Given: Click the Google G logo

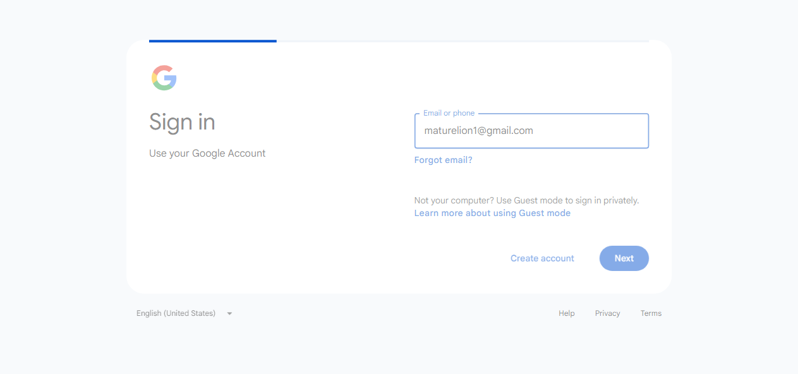Looking at the screenshot, I should pos(164,78).
